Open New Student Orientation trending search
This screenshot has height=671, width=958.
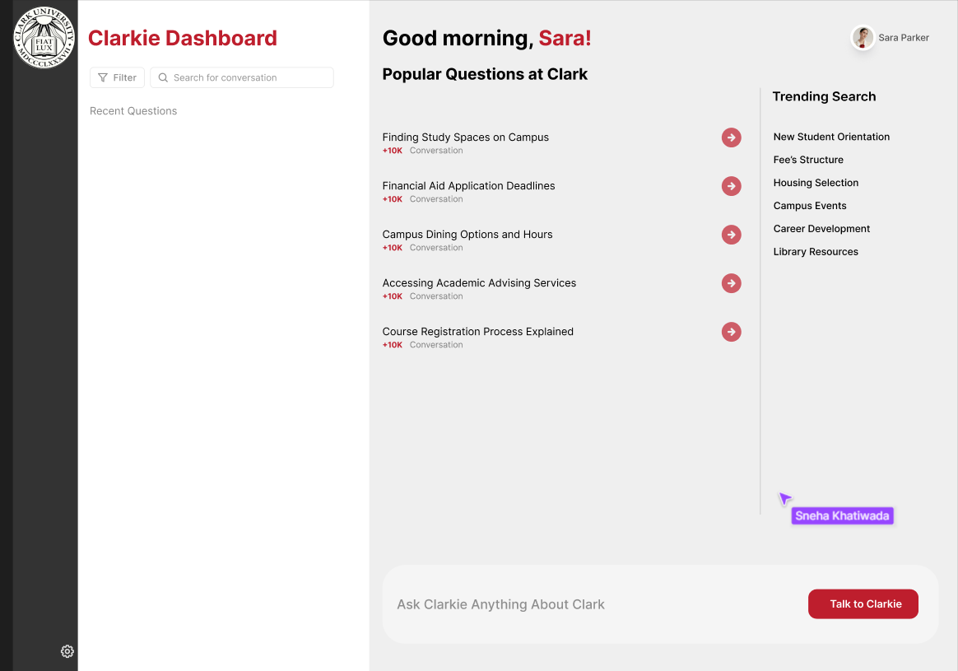[x=831, y=137]
